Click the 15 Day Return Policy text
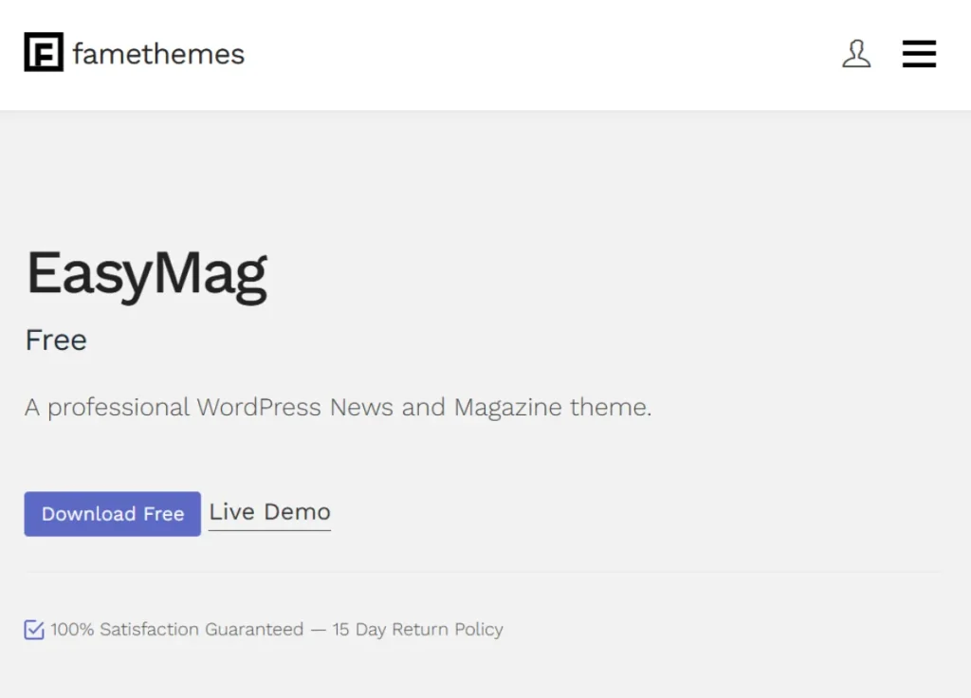 click(417, 630)
